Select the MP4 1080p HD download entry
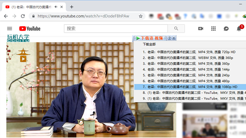This screenshot has width=246, height=138. pos(190,87)
